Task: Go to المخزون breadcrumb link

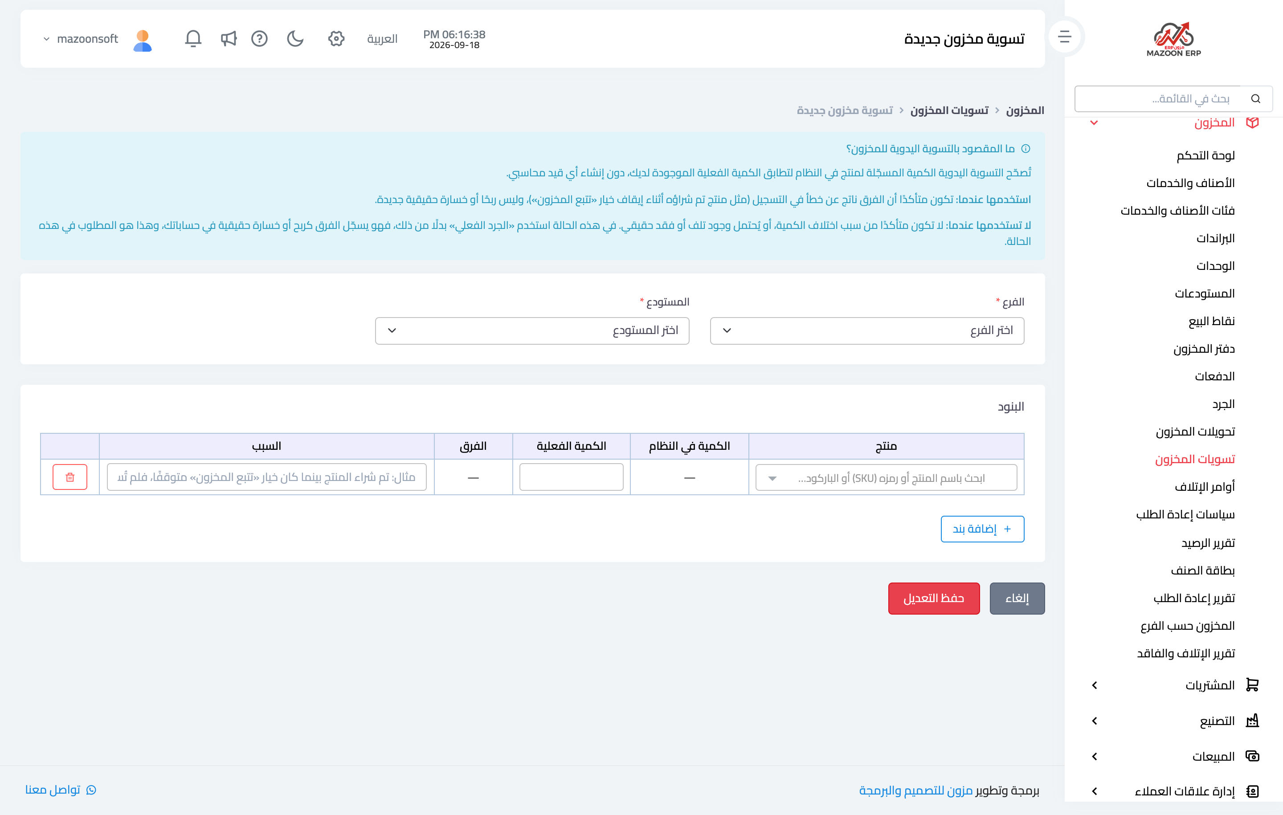Action: click(1025, 110)
